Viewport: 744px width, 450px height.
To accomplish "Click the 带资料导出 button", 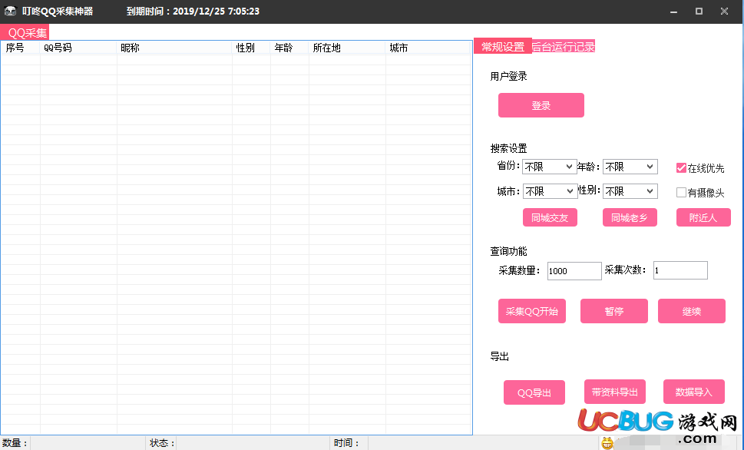I will tap(615, 392).
